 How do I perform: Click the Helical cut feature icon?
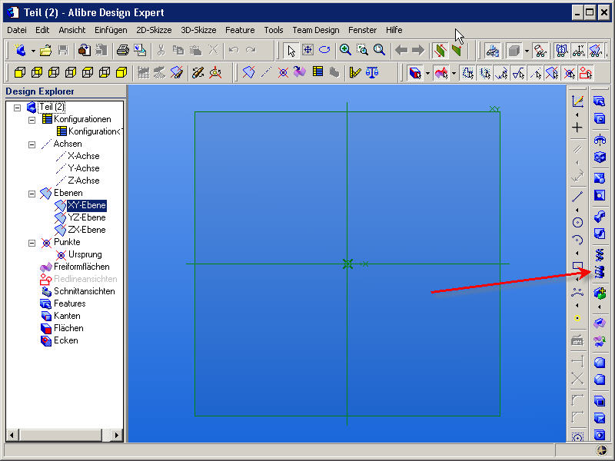tap(600, 272)
